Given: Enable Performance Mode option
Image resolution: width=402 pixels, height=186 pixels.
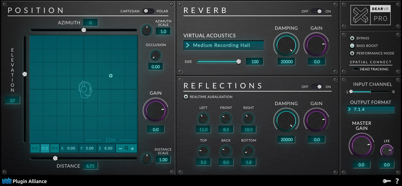Looking at the screenshot, I should 352,53.
